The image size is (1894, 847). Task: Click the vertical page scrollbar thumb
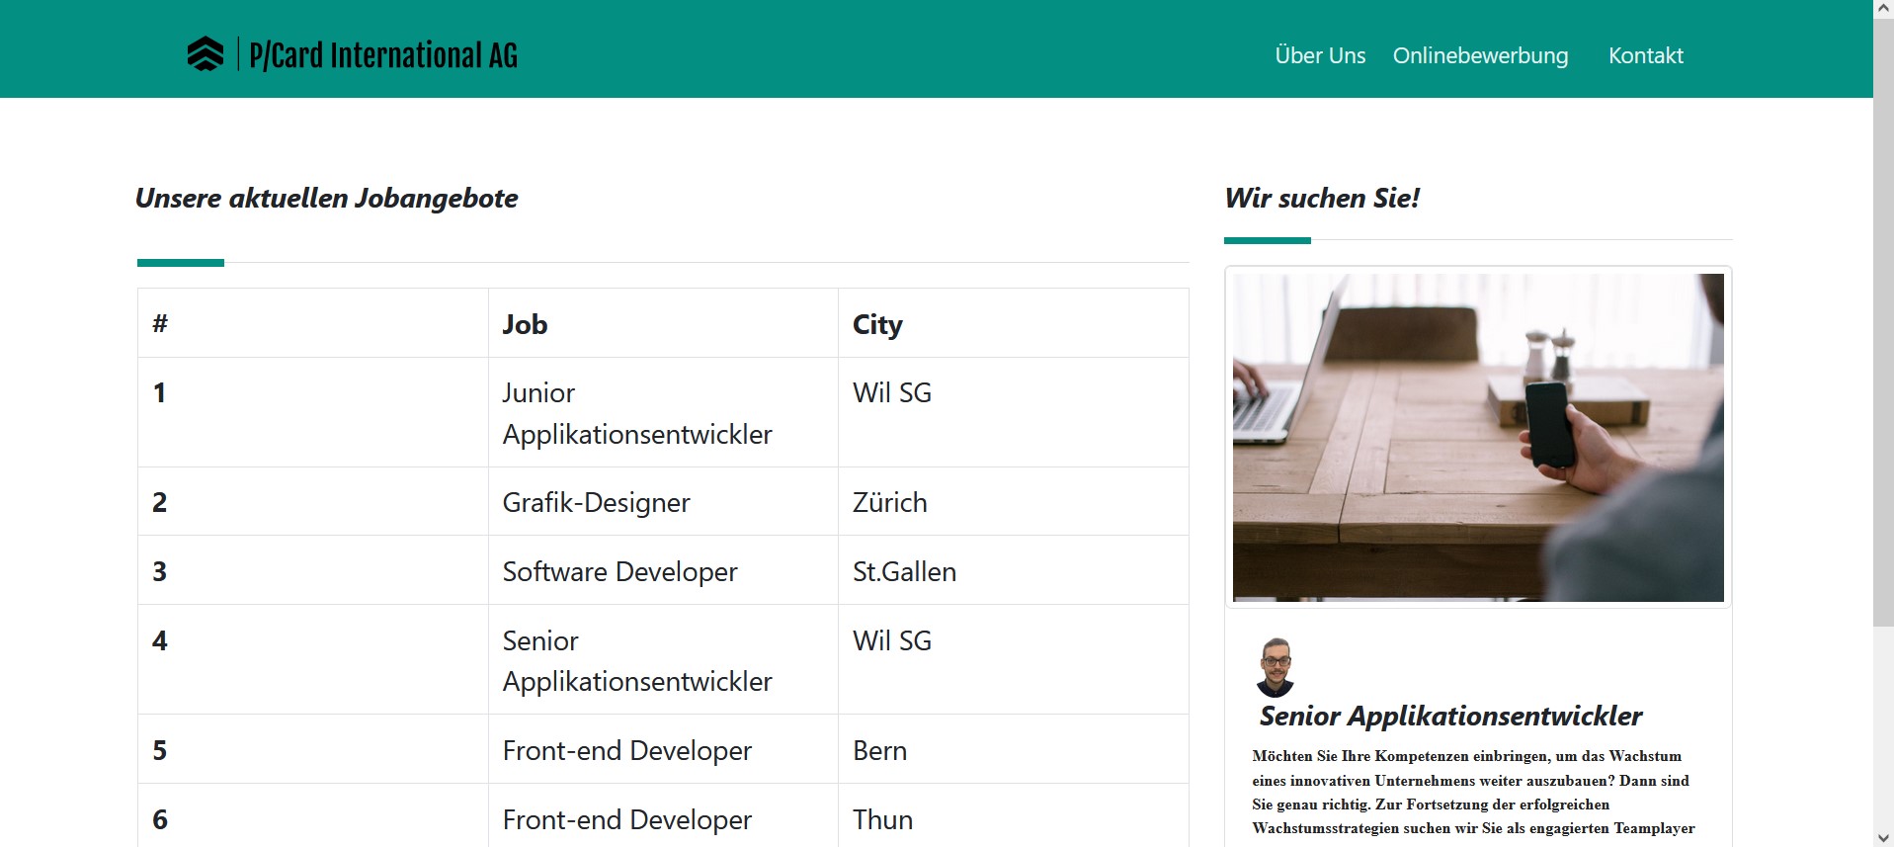click(1883, 316)
